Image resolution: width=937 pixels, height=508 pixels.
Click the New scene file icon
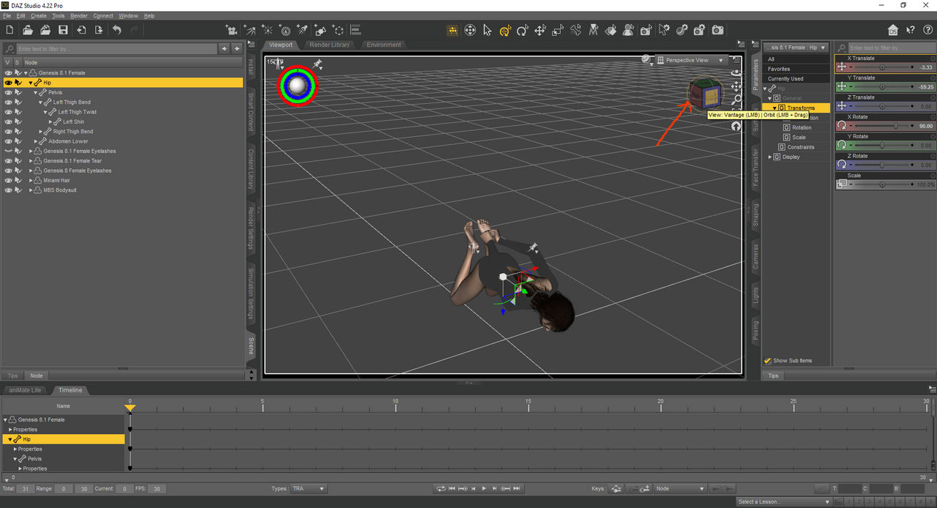click(x=10, y=30)
